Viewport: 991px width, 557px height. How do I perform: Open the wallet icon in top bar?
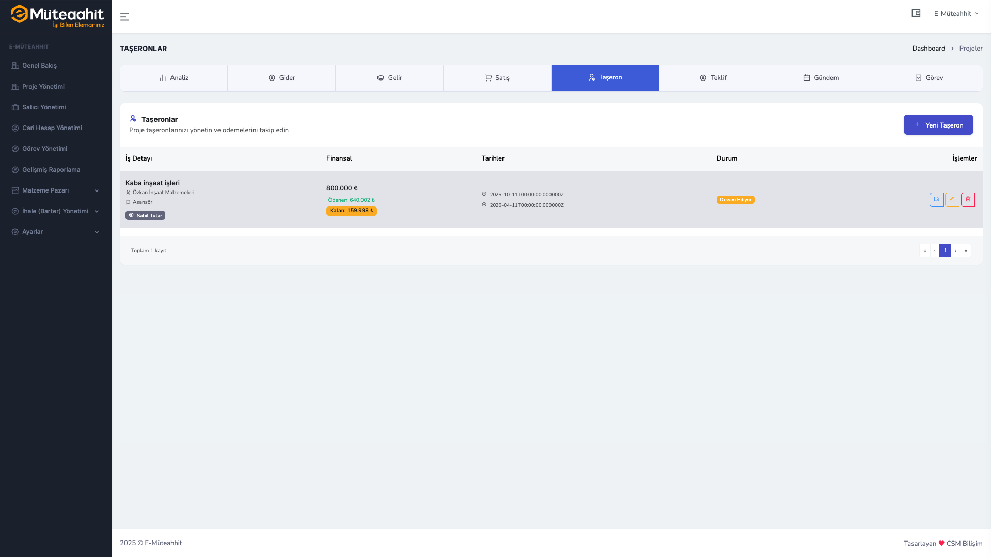(916, 13)
